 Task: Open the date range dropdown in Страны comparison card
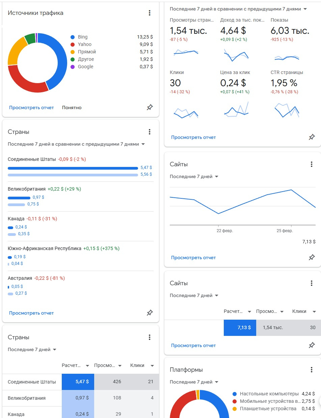coord(76,144)
